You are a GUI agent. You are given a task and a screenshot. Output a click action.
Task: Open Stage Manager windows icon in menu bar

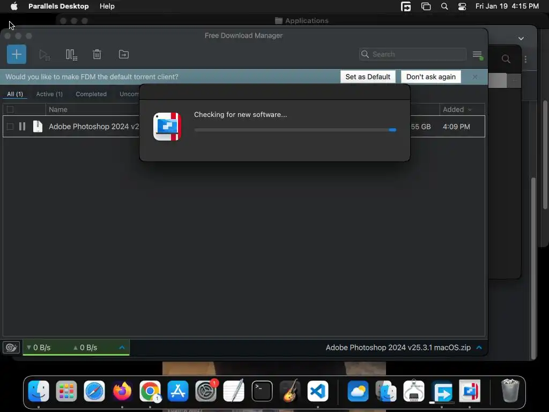[x=426, y=6]
